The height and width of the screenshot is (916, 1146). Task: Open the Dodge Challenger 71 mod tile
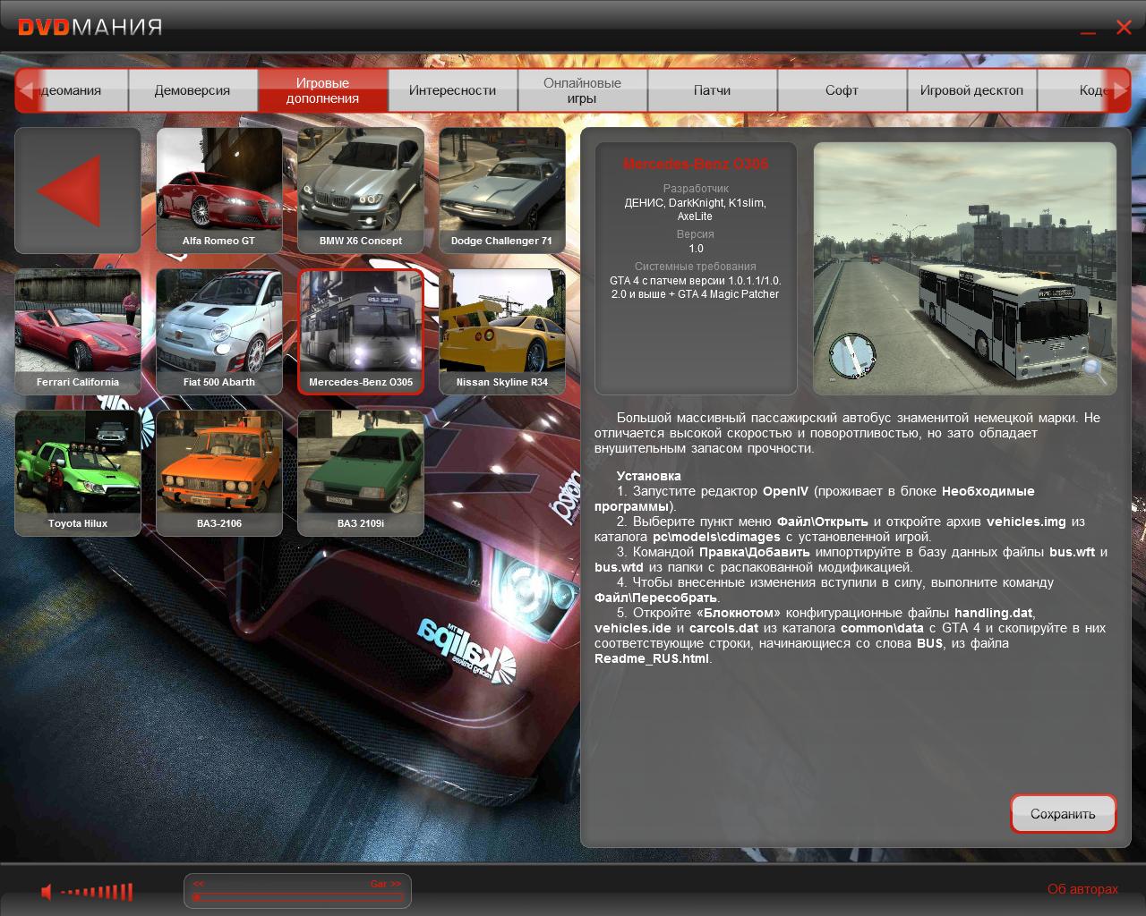(x=502, y=191)
